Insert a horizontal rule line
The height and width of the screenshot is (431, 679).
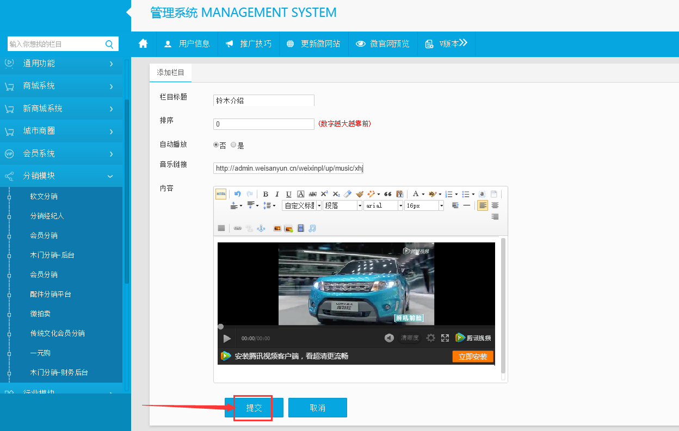pyautogui.click(x=467, y=205)
